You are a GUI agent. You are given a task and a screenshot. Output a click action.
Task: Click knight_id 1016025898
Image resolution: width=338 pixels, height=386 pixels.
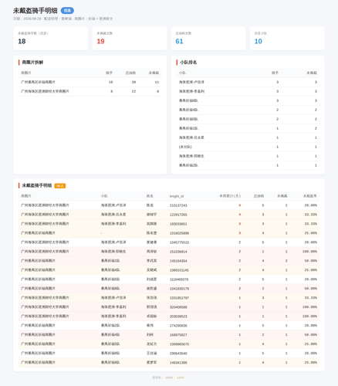pyautogui.click(x=179, y=233)
